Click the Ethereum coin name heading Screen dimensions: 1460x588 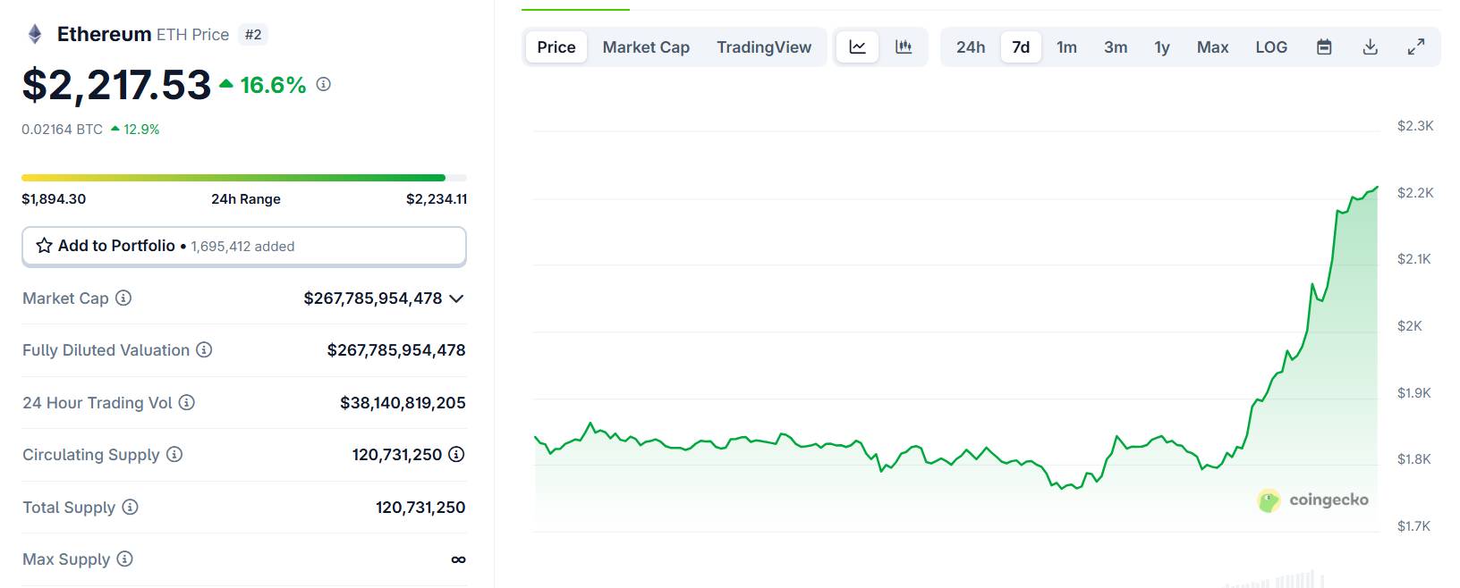tap(104, 34)
